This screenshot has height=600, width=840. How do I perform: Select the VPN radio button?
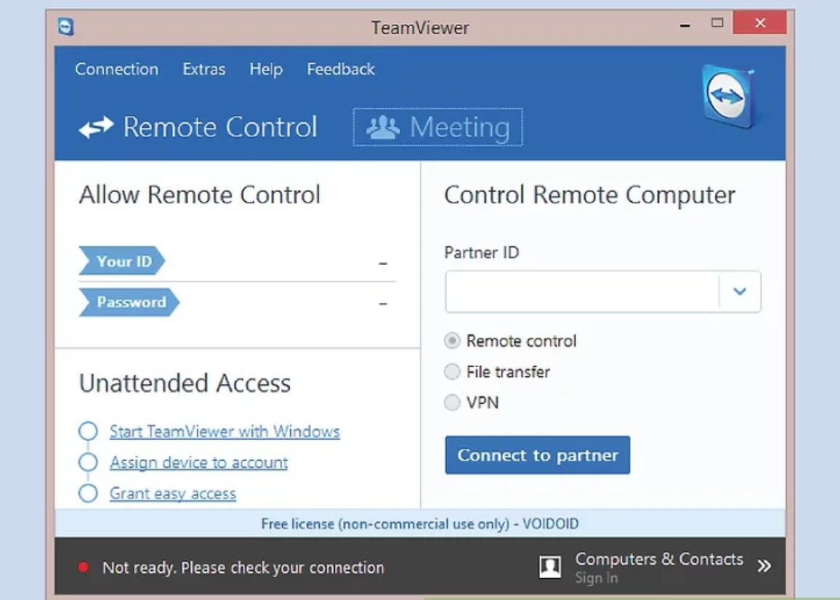coord(452,402)
